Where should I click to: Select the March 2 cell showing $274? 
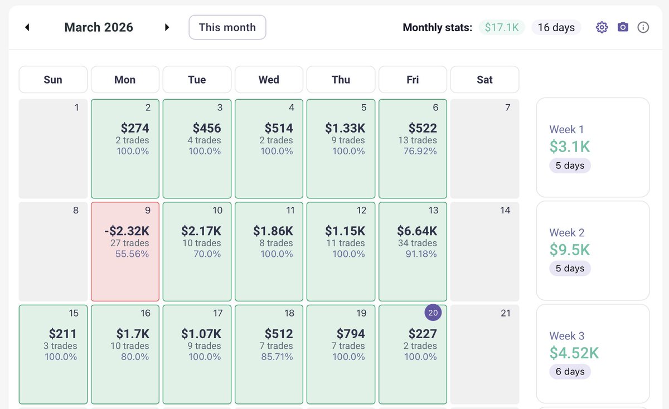124,148
